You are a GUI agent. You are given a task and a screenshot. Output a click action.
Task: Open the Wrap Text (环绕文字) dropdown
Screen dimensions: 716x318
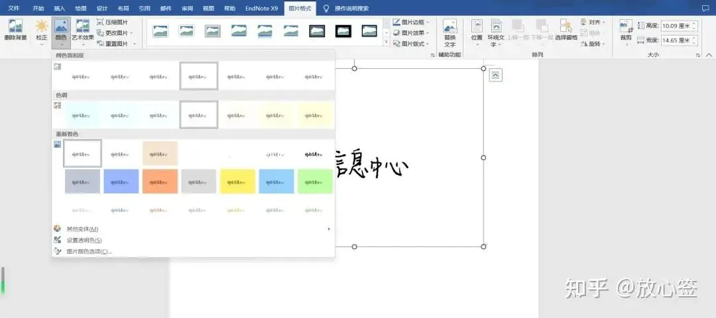pos(496,32)
